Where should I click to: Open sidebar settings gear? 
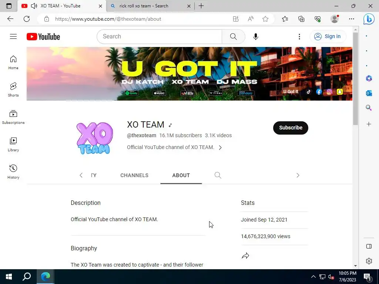(369, 261)
